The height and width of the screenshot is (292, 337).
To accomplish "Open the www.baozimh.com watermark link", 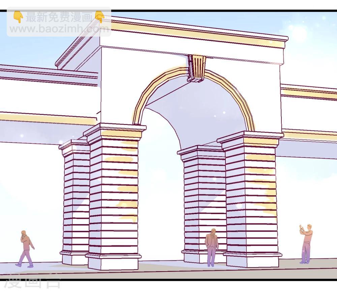I will coord(59,29).
